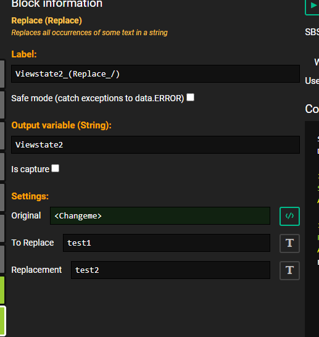
Task: Select the grey block beside Original setting
Action: (2, 228)
